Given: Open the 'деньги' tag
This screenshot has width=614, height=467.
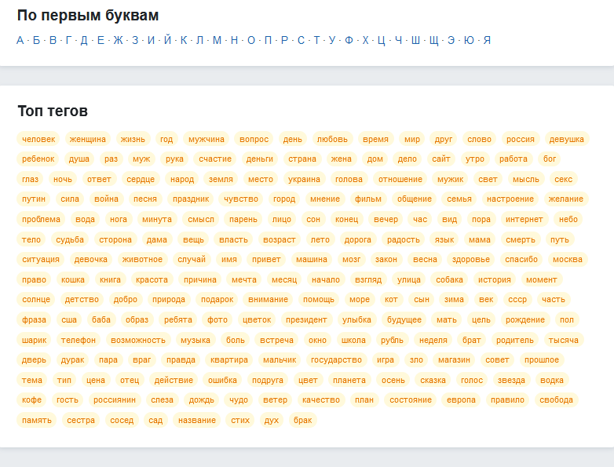Looking at the screenshot, I should pyautogui.click(x=260, y=159).
